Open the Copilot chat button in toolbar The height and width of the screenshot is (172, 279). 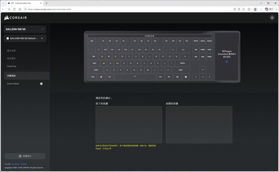pyautogui.click(x=269, y=9)
